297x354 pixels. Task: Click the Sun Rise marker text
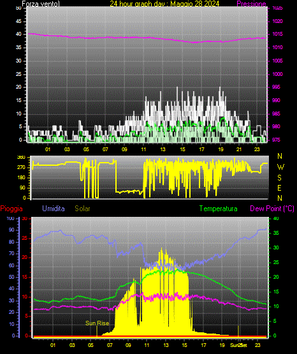tap(98, 323)
